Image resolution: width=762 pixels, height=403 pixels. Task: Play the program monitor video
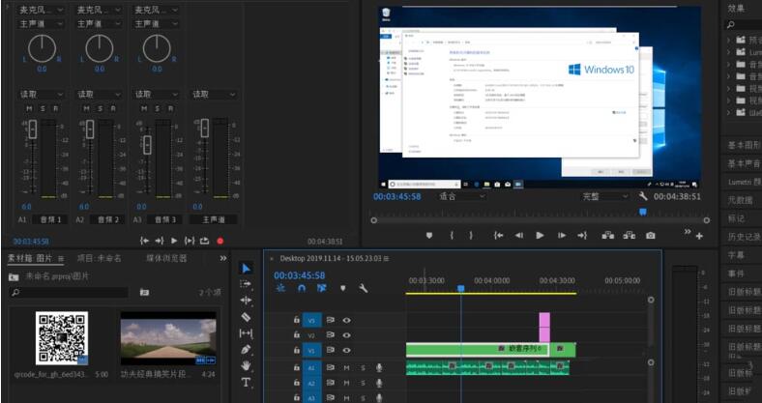pos(540,235)
